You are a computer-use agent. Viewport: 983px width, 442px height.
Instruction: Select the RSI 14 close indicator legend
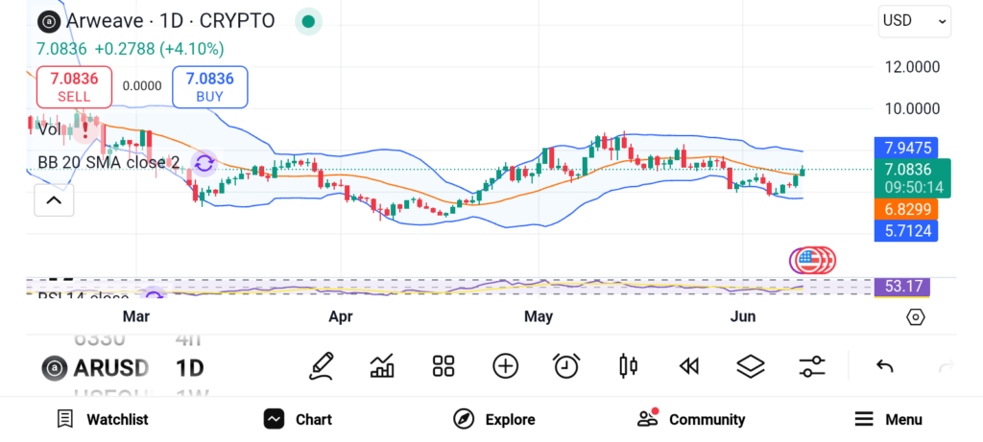(x=84, y=296)
